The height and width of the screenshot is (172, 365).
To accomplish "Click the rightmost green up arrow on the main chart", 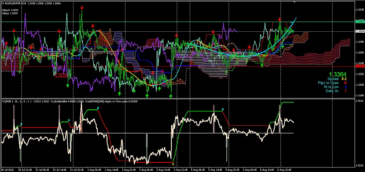I will [x=283, y=46].
